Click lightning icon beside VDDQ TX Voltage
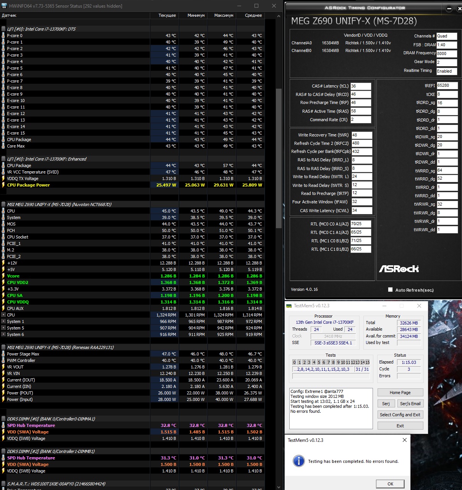 pos(3,178)
